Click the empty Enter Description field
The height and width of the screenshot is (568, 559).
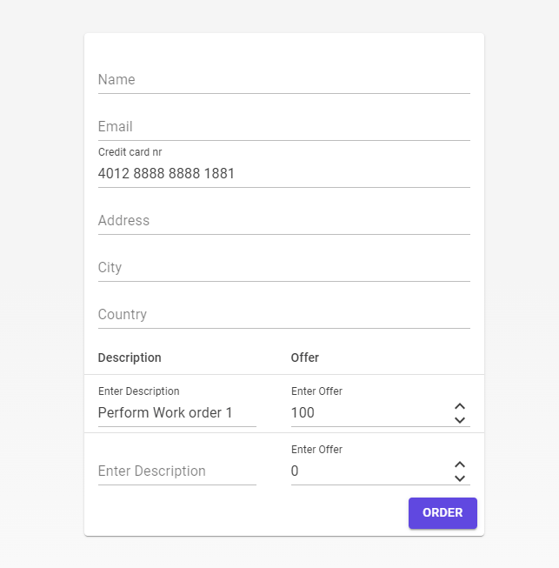click(176, 471)
